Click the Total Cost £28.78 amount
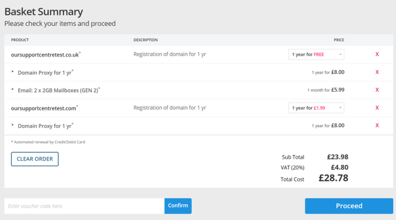The width and height of the screenshot is (396, 220). 334,178
